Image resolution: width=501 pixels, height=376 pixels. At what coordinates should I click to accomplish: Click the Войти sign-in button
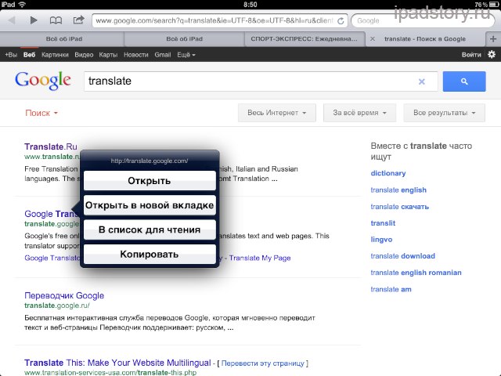[471, 55]
